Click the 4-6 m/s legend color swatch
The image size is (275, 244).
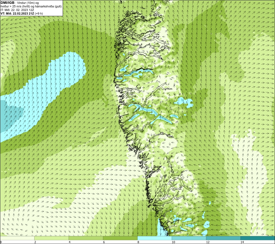pyautogui.click(x=86, y=238)
